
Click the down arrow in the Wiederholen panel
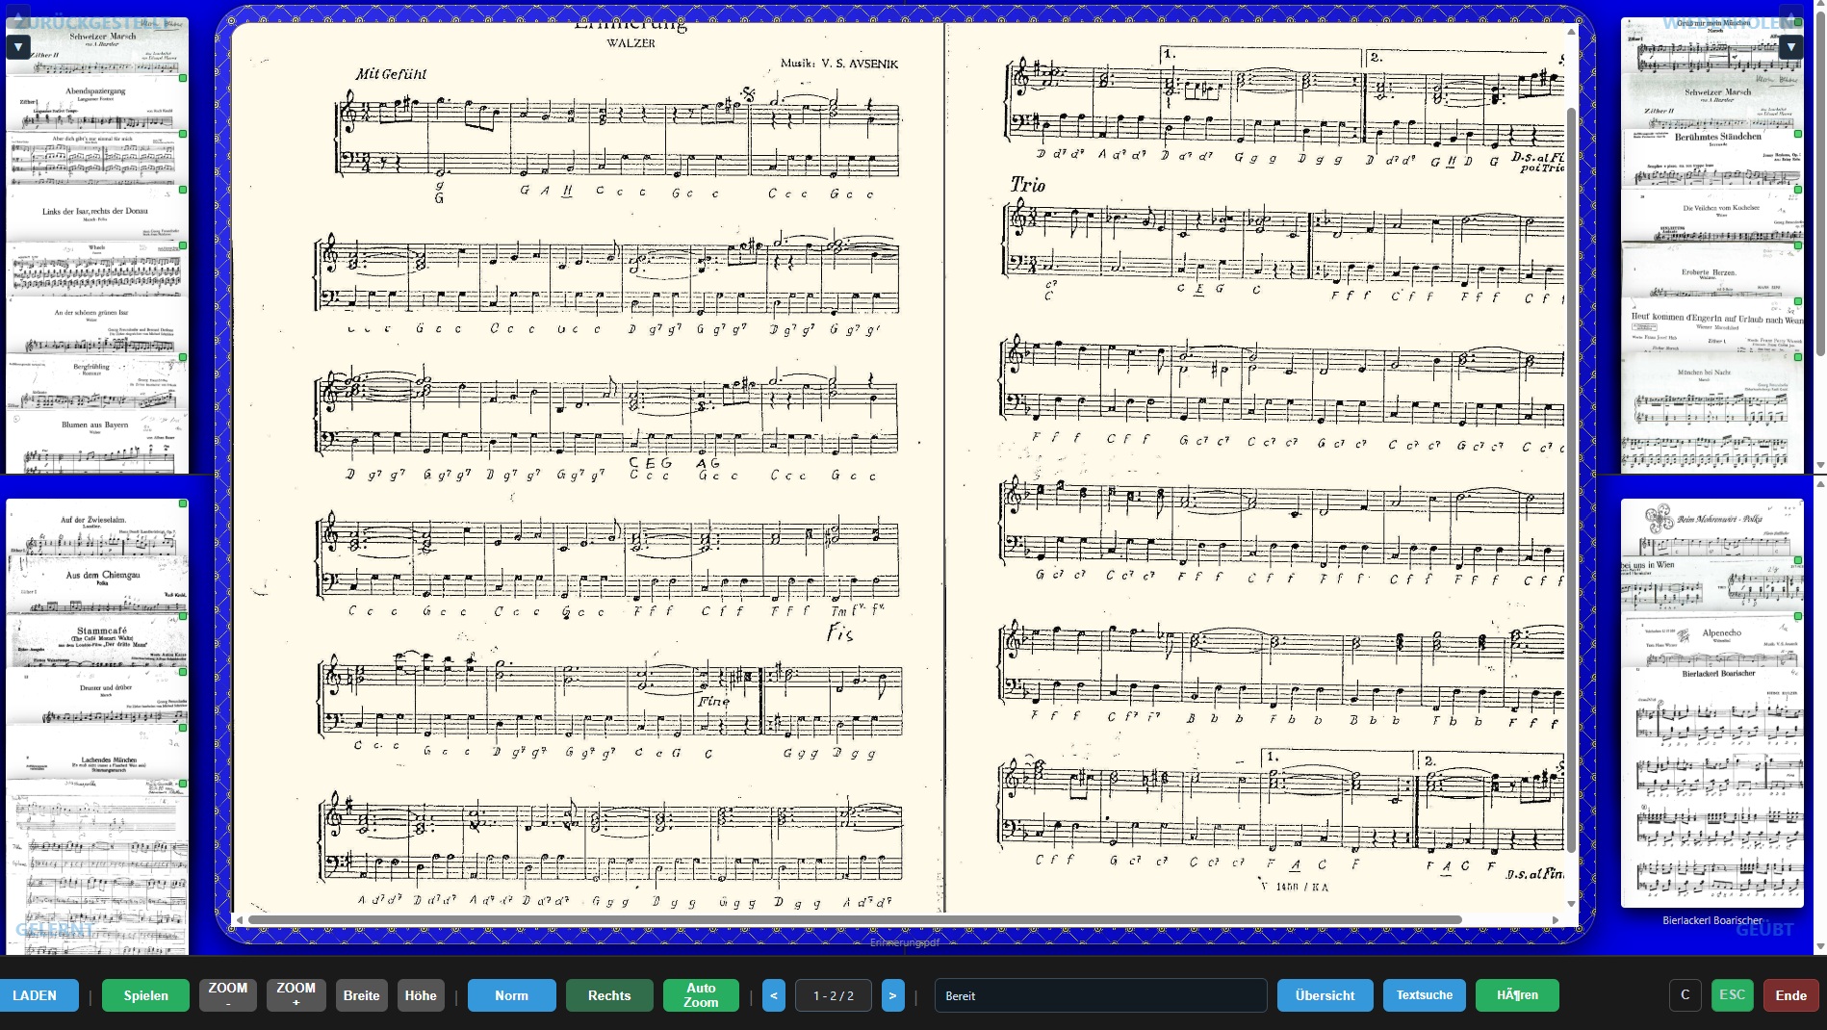[x=1790, y=46]
